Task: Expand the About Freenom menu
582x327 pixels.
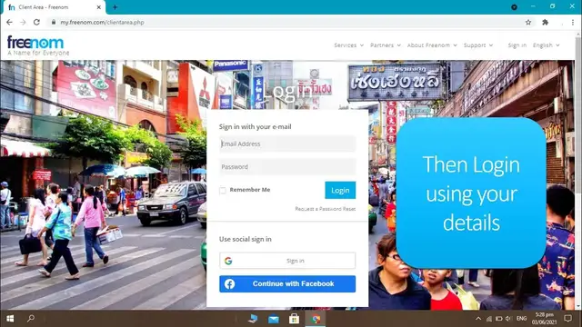Action: [x=432, y=45]
